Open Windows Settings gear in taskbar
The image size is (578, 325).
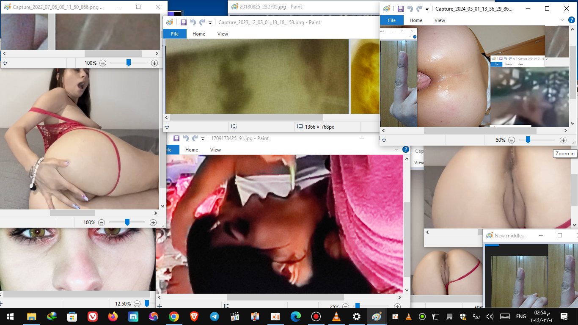tap(357, 317)
